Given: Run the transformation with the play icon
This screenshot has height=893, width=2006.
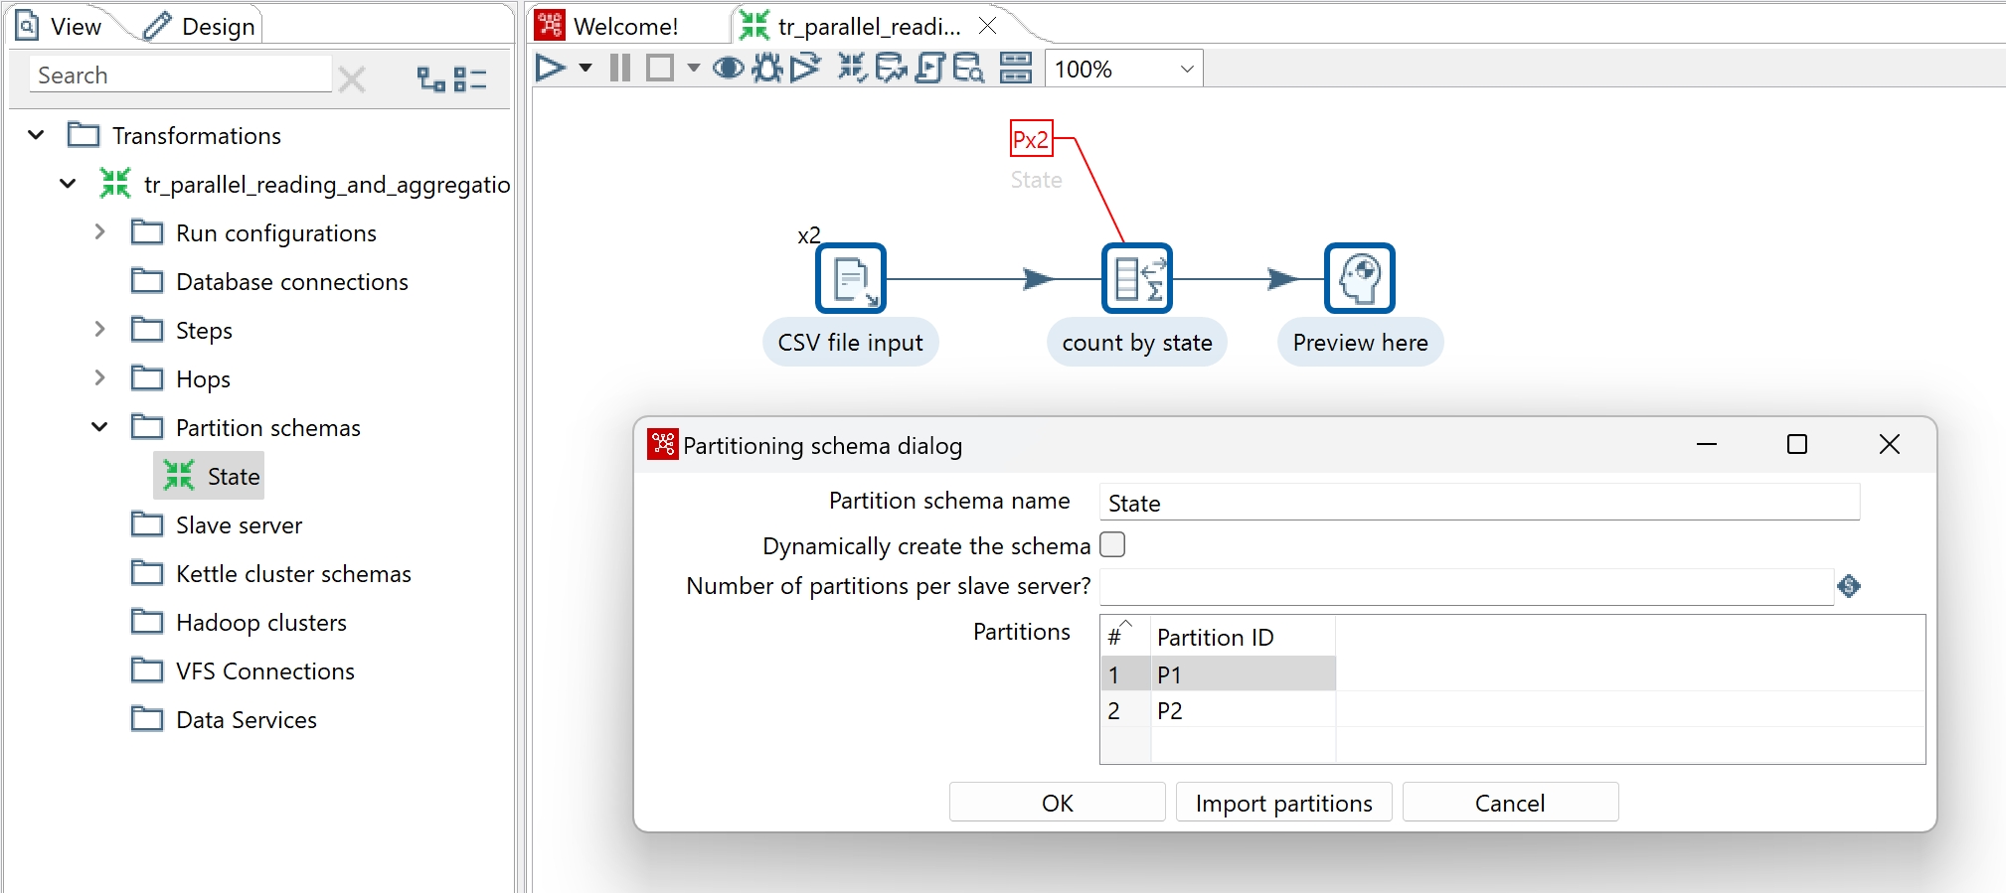Looking at the screenshot, I should 550,69.
